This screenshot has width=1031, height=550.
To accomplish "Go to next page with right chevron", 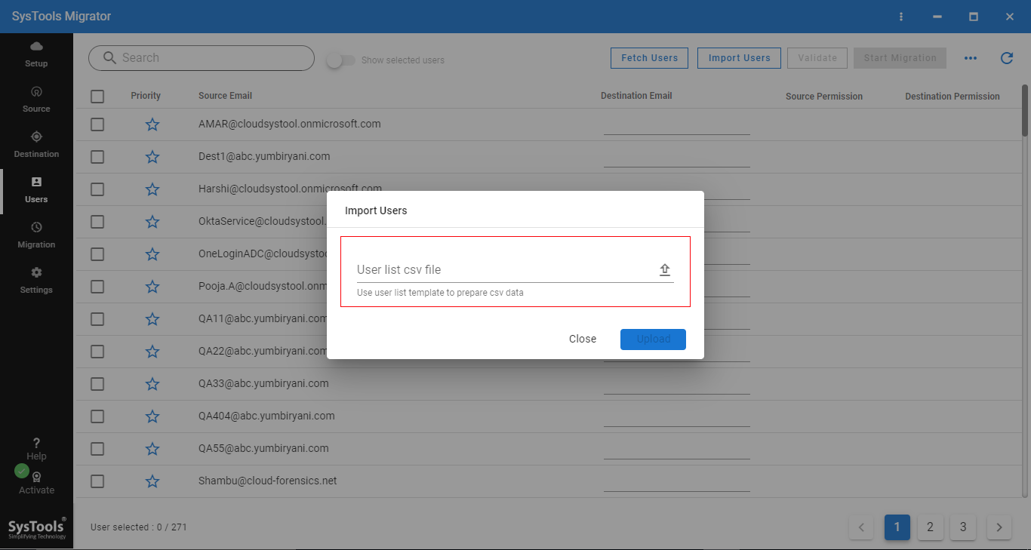I will [999, 527].
